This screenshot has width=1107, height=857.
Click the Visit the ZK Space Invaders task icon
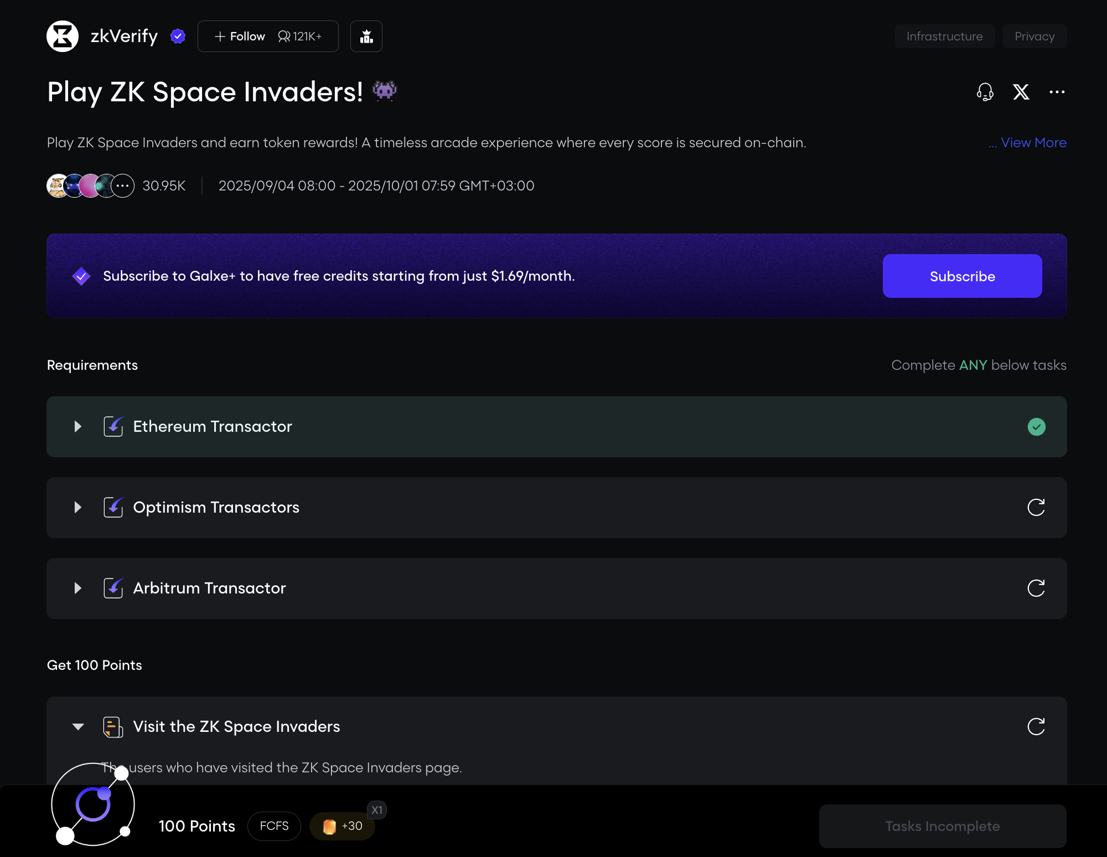(113, 727)
